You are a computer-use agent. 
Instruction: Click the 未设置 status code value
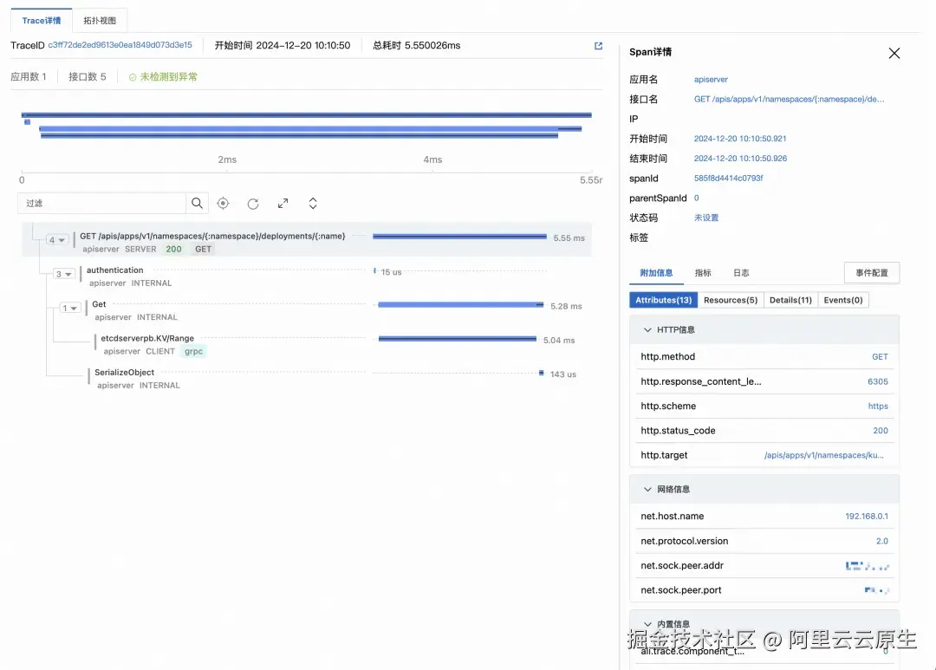(x=706, y=218)
